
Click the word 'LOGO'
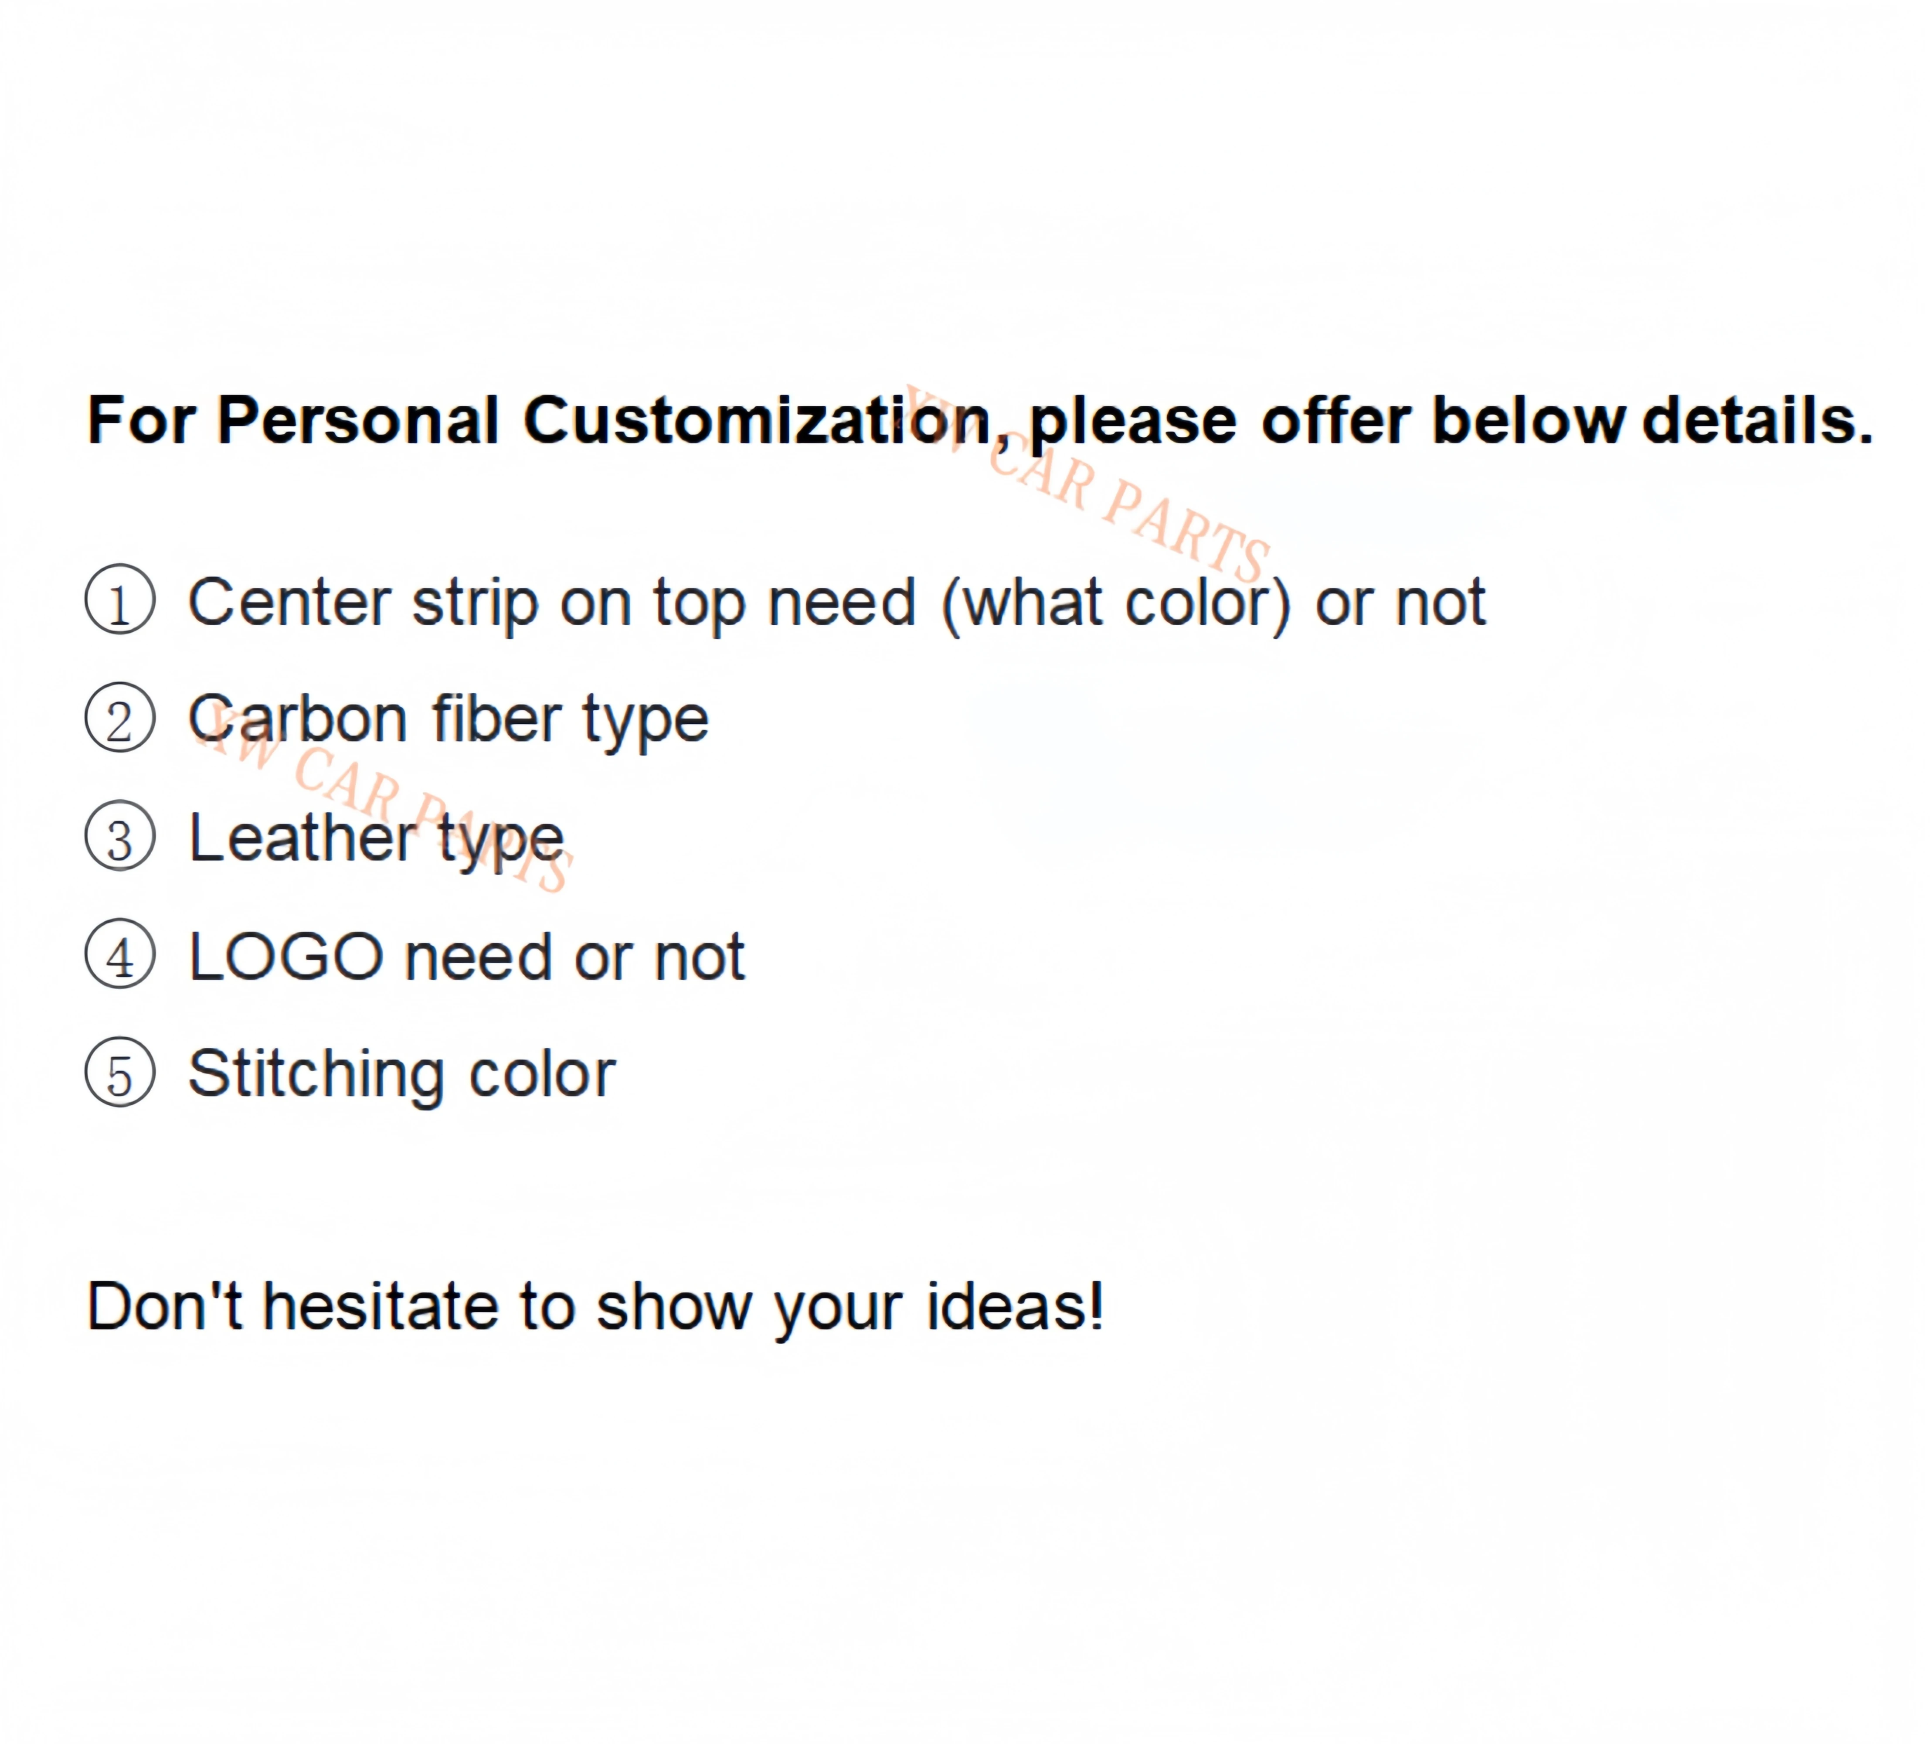tap(286, 957)
